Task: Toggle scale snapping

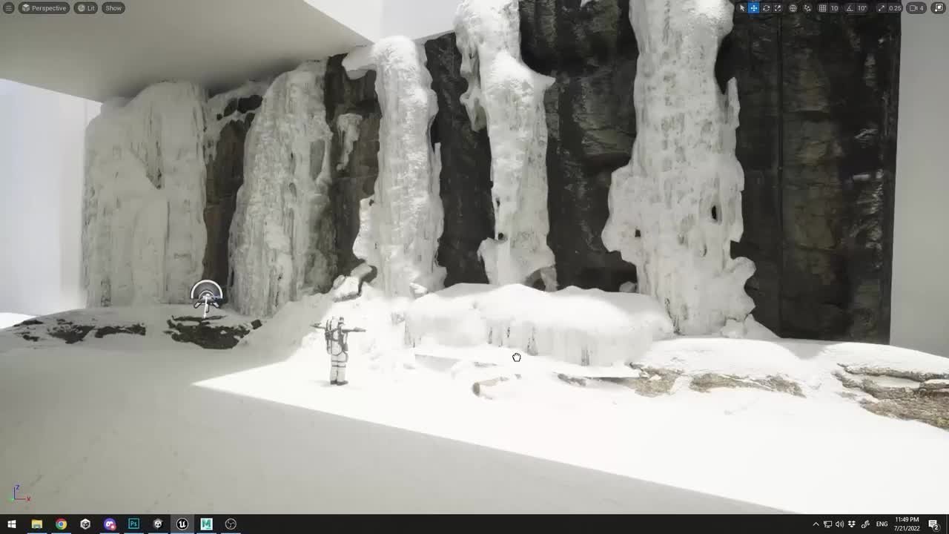Action: coord(882,8)
